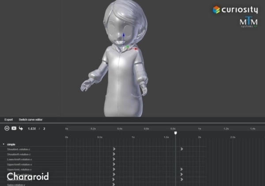The height and width of the screenshot is (186, 265).
Task: Click the total duration value field
Action: pos(44,128)
